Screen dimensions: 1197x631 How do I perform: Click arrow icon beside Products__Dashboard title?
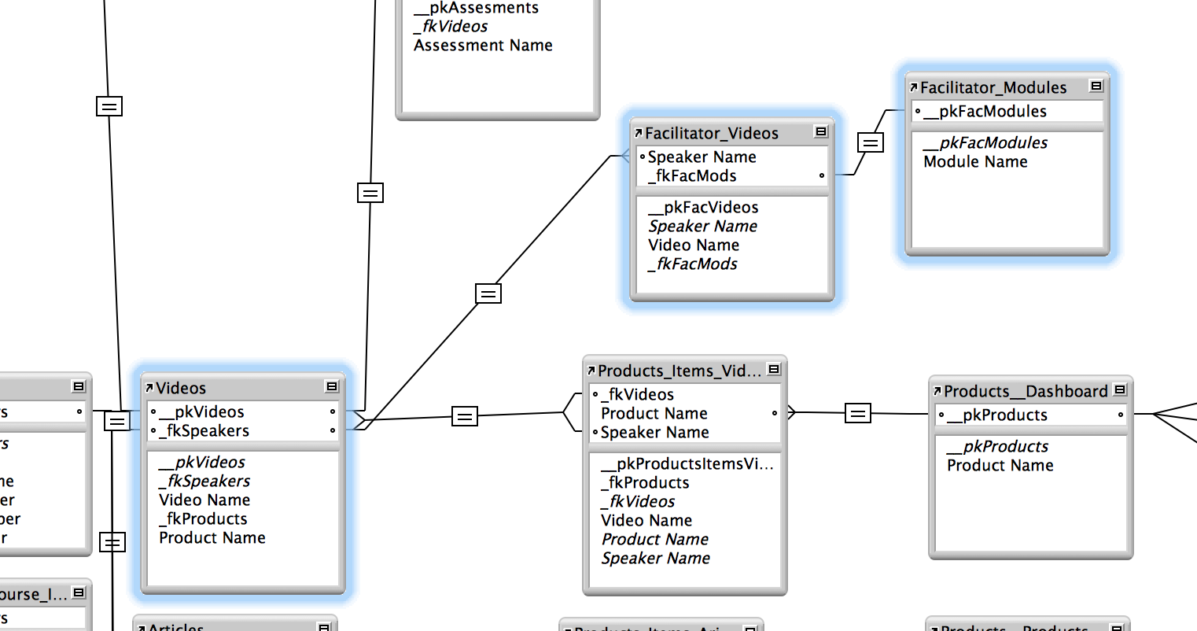(x=937, y=391)
